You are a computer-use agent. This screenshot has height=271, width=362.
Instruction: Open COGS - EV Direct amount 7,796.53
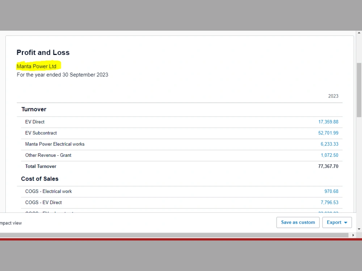(x=329, y=202)
